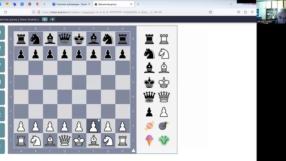286x161 pixels.
Task: Click the white knight on g1
Action: click(x=108, y=140)
